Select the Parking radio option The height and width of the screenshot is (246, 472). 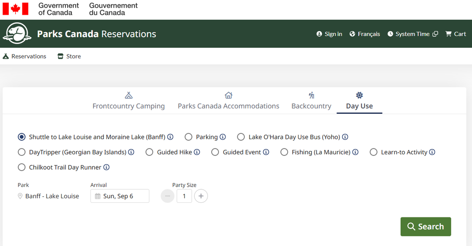coord(189,137)
